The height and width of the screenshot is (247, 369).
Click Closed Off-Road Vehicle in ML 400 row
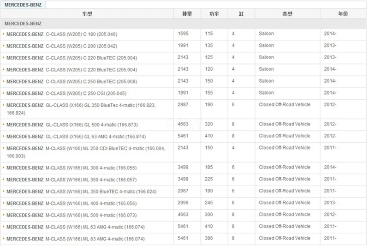(x=285, y=203)
